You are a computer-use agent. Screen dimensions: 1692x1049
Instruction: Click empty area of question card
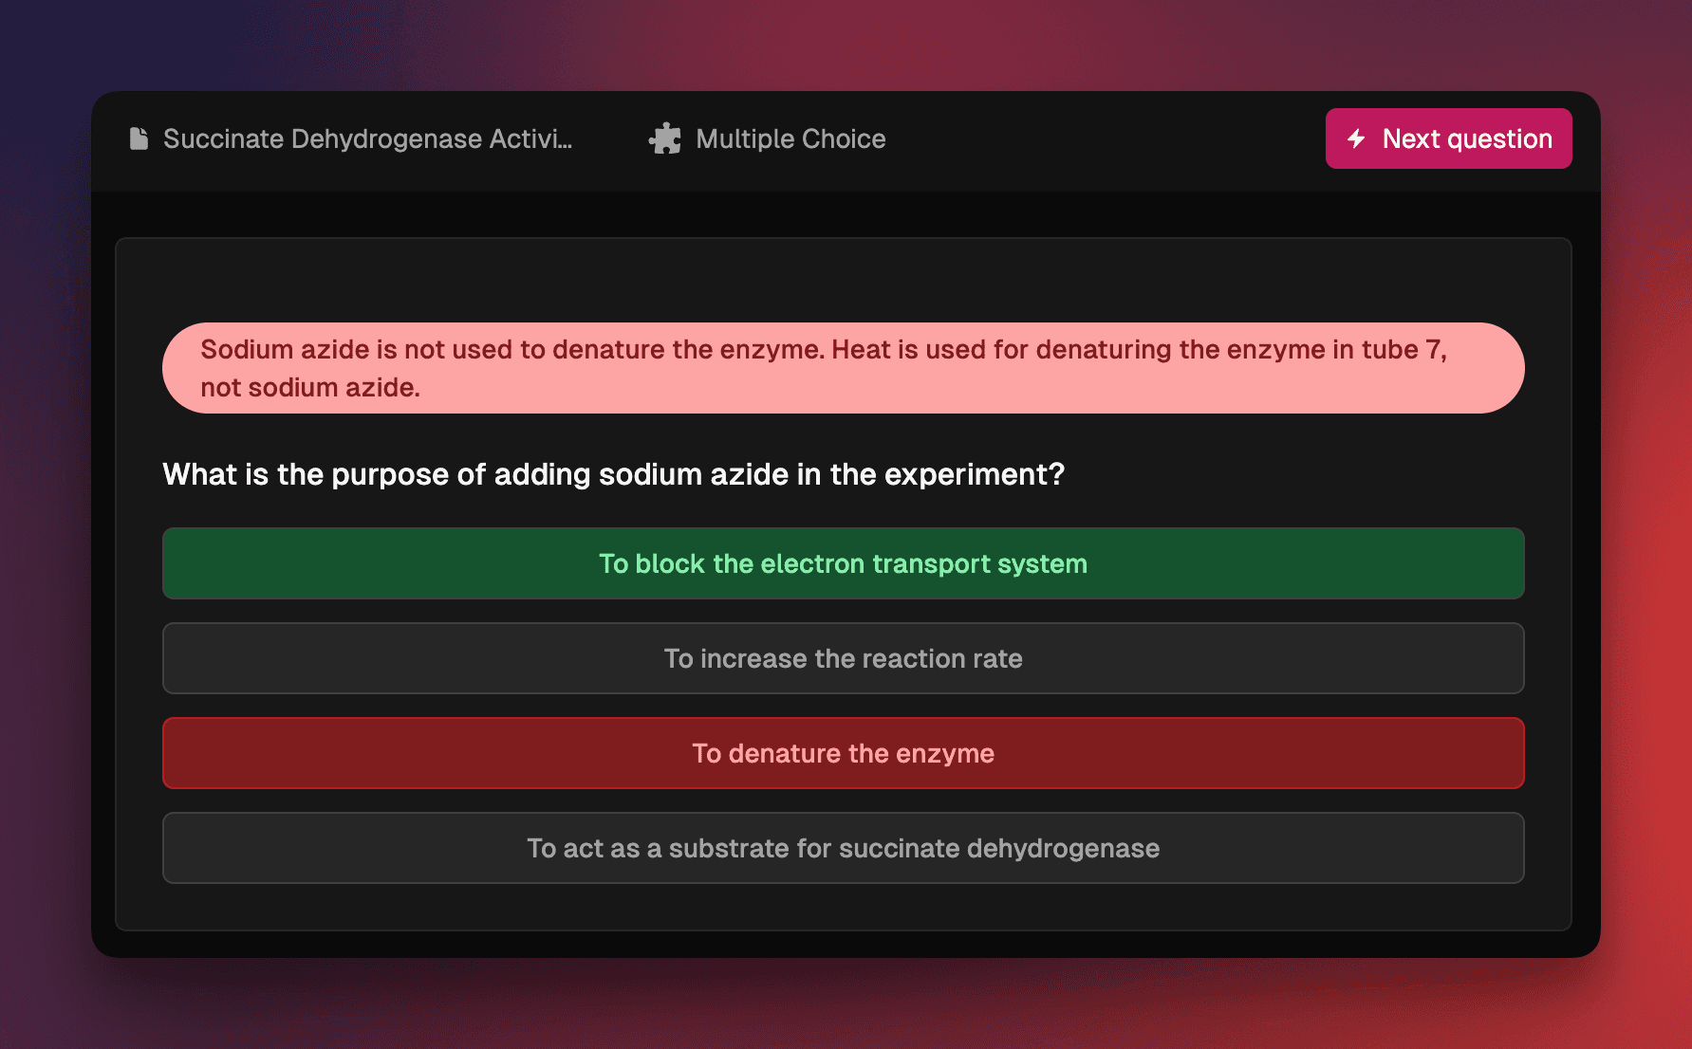[x=843, y=280]
